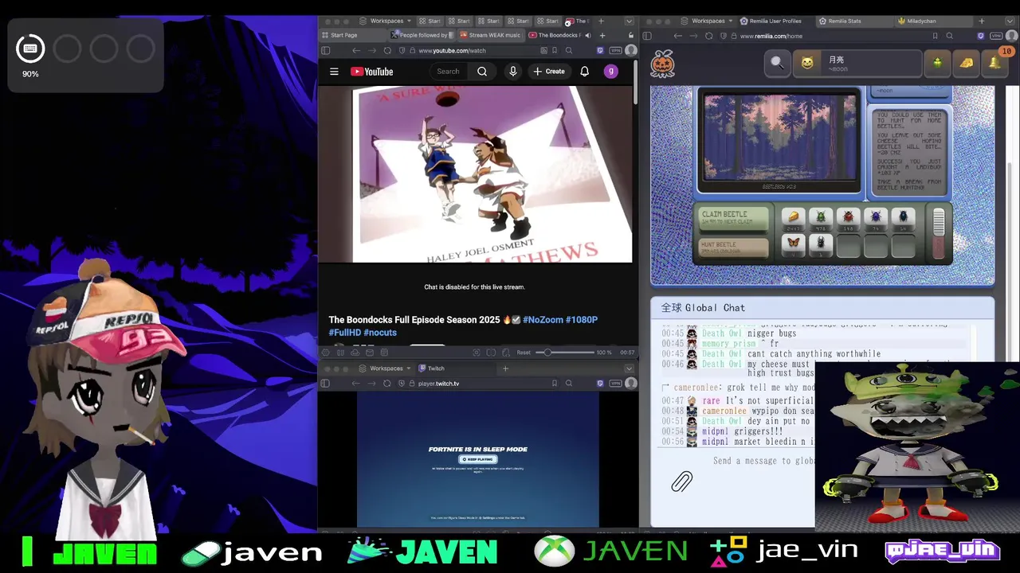Screen dimensions: 1020x573
Task: Switch to the Remilia User Profiles tab
Action: click(x=776, y=21)
